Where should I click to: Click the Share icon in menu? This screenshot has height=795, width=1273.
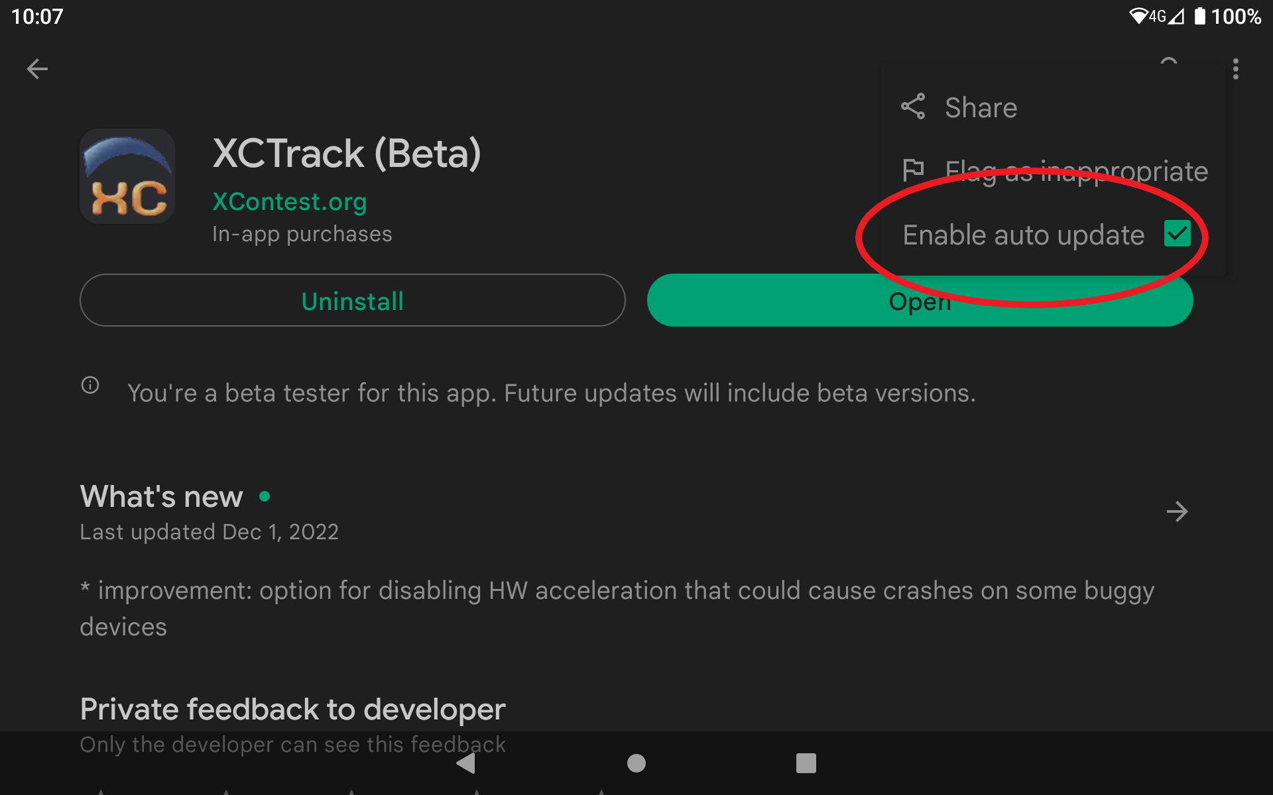click(913, 107)
